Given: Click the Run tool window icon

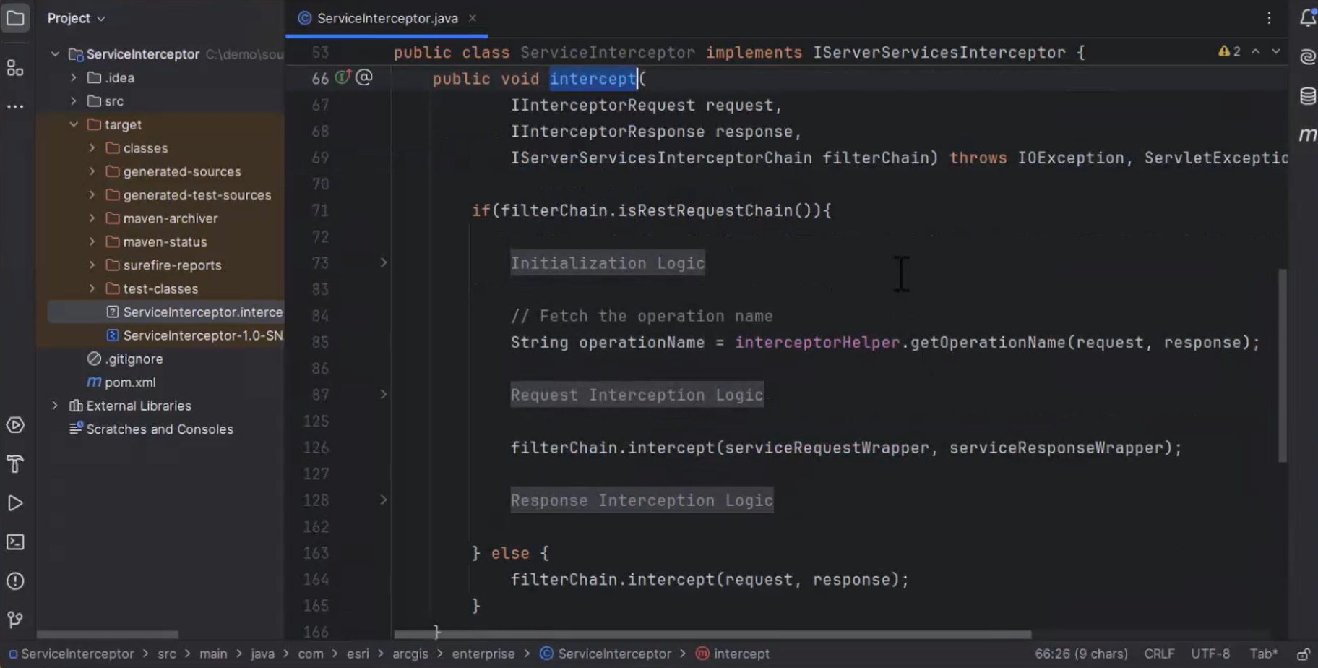Looking at the screenshot, I should (16, 503).
